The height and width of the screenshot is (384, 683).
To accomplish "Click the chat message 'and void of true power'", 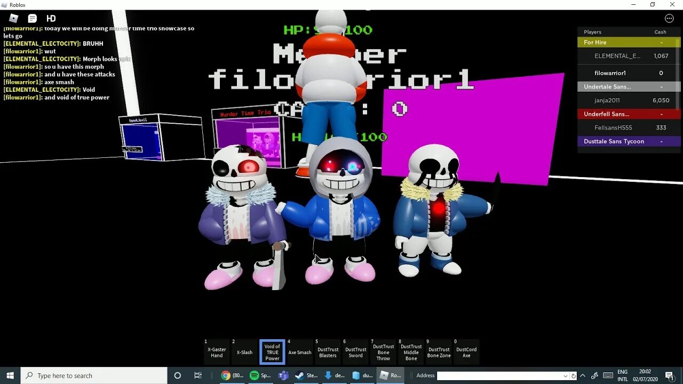I will tap(77, 98).
